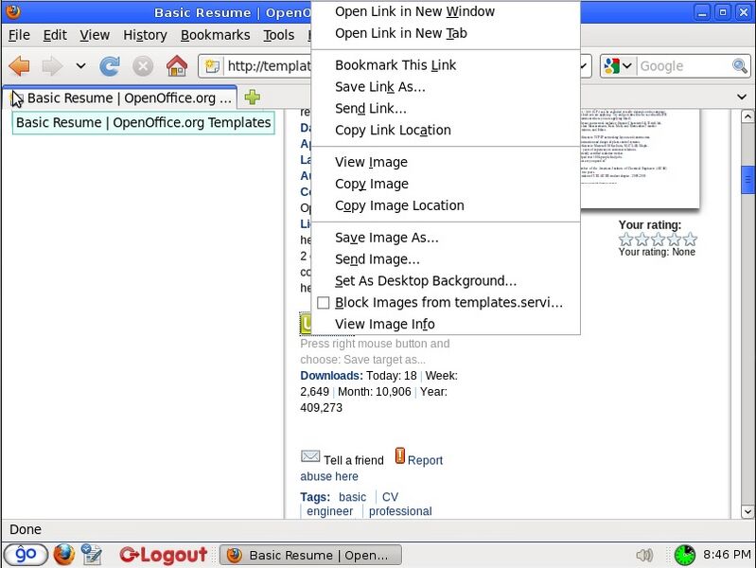Go back with the orange Back arrow

point(19,65)
